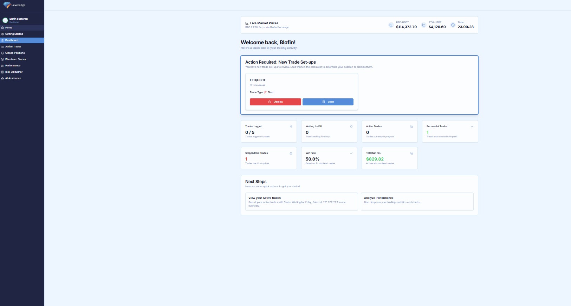The width and height of the screenshot is (571, 306).
Task: Click the clock icon beside Time
Action: (x=453, y=25)
